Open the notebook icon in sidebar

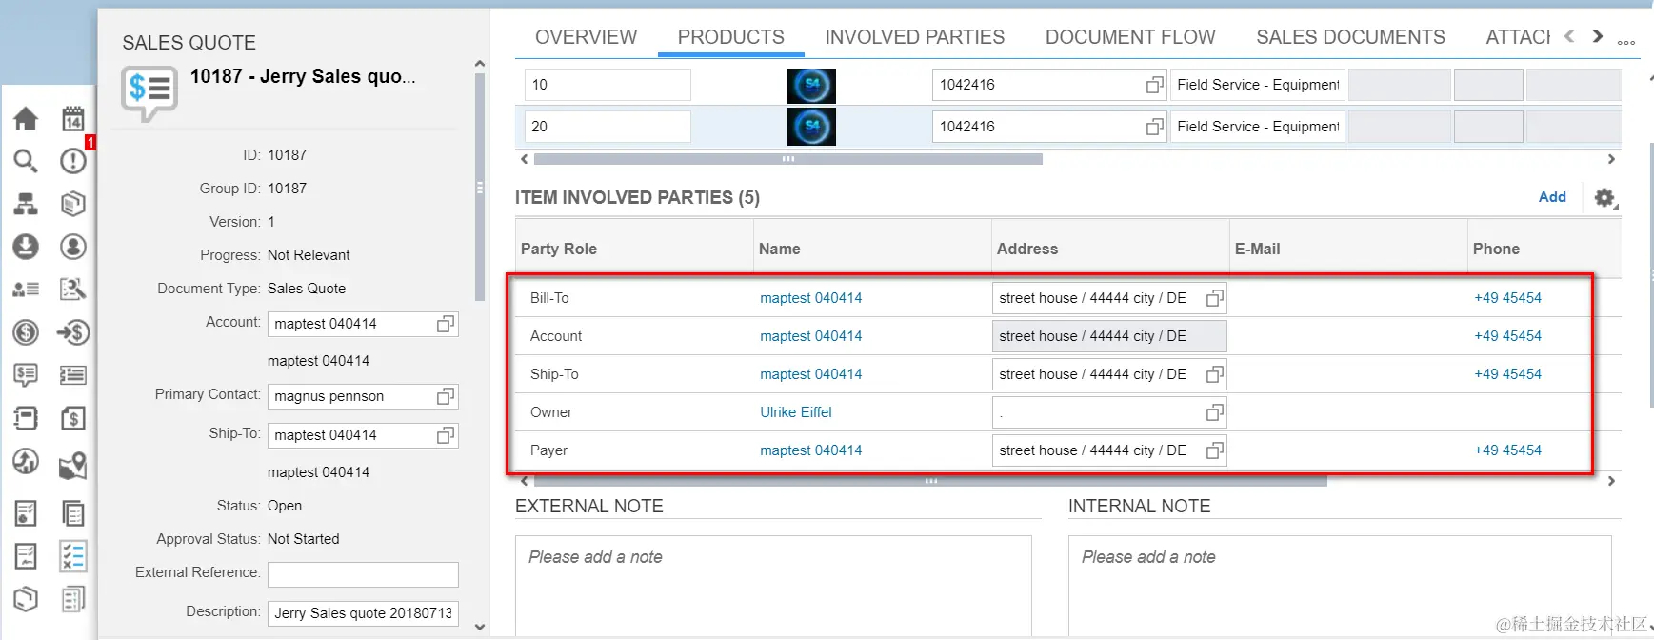(x=26, y=417)
